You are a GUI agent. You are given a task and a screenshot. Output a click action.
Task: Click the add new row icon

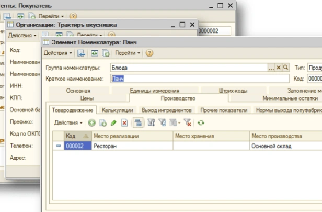point(92,122)
